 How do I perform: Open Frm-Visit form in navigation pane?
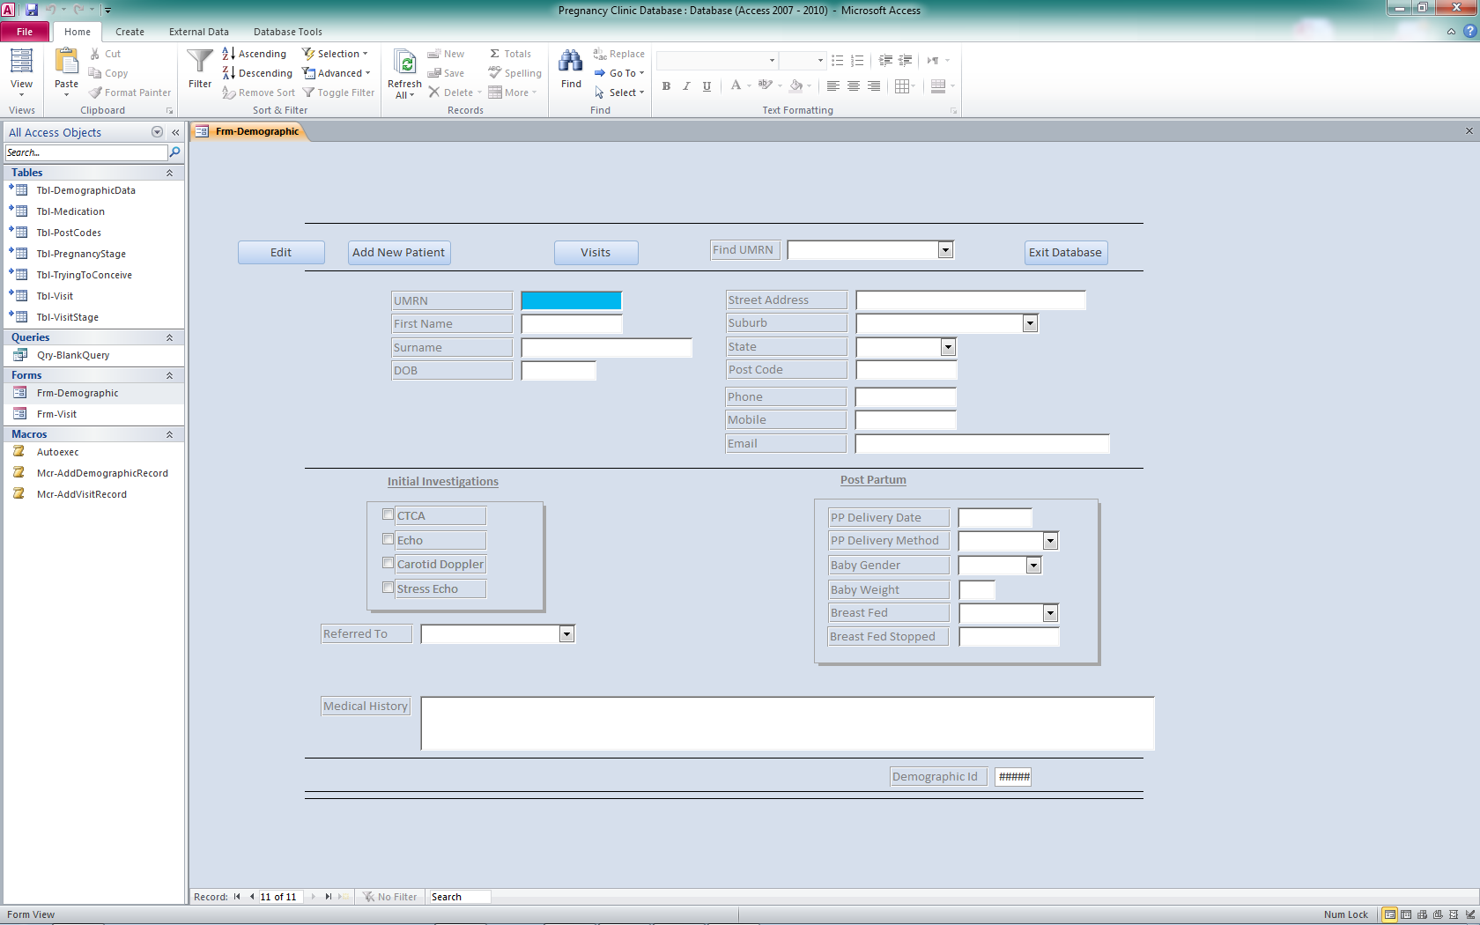pos(56,414)
